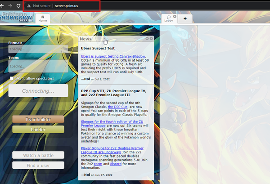Open the discord link
The image size is (270, 184).
tap(116, 164)
